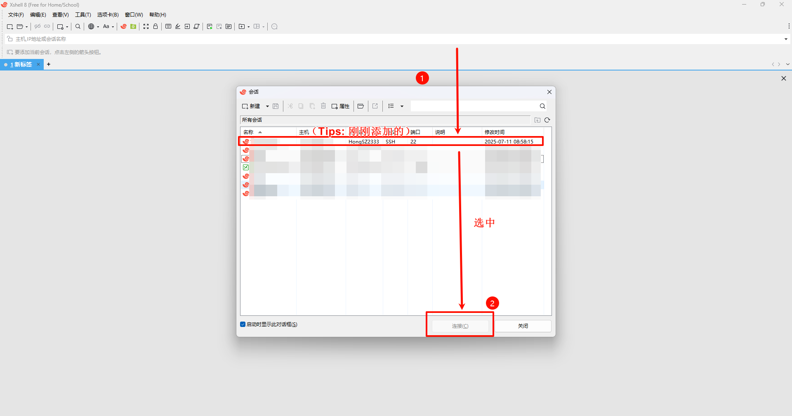Click the Aa font icon
Image resolution: width=792 pixels, height=416 pixels.
tap(106, 26)
